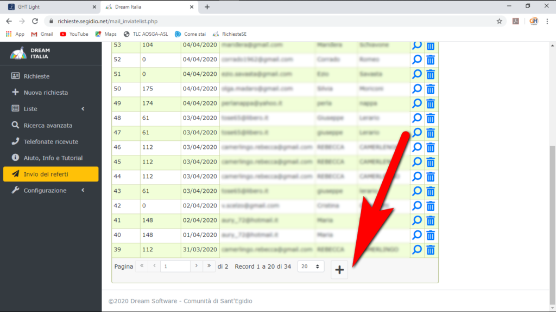The image size is (556, 312).
Task: Open Richieste in the sidebar
Action: (36, 76)
